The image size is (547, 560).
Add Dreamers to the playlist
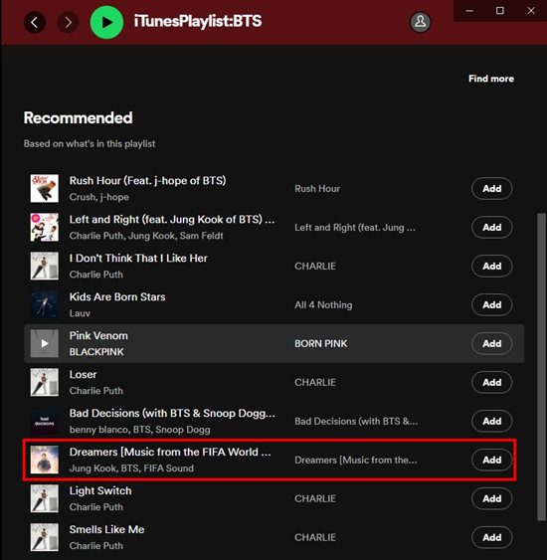(x=491, y=460)
